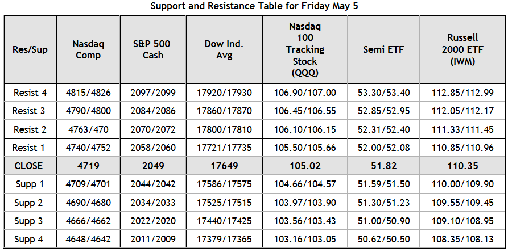Select Supp 4 IWM cell 108.35/108.13
Image resolution: width=508 pixels, height=252 pixels.
coord(462,240)
